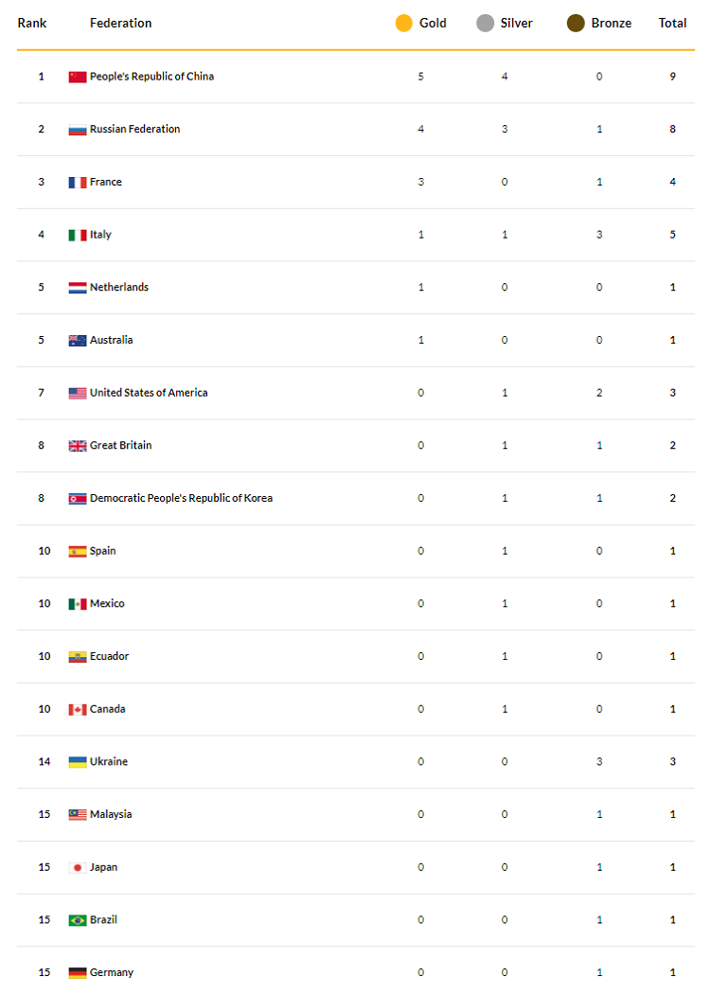
Task: Open the United States of America link
Action: (x=149, y=393)
